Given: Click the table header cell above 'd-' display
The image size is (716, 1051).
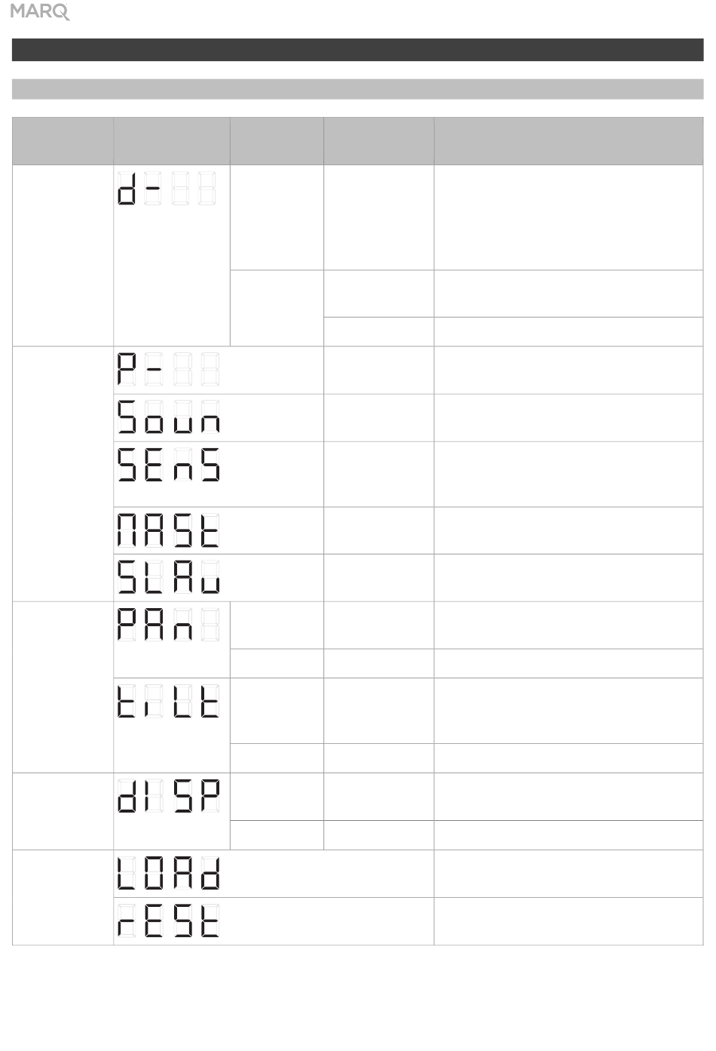Looking at the screenshot, I should click(172, 141).
